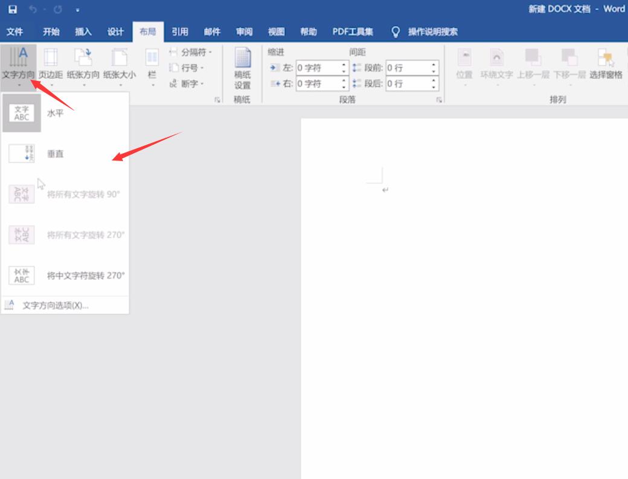The height and width of the screenshot is (479, 628).
Task: Decrease the right indent with down arrow
Action: pos(344,87)
